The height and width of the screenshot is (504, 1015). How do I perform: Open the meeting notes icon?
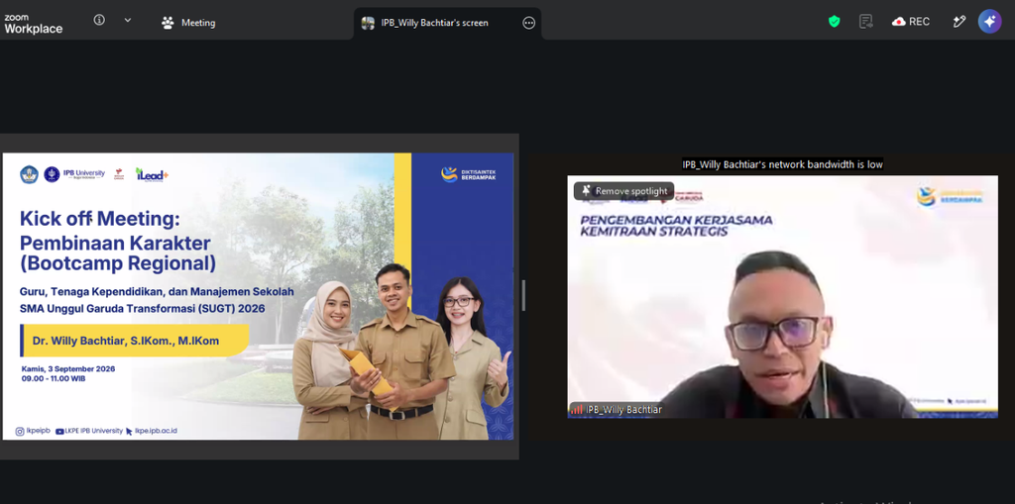[865, 22]
